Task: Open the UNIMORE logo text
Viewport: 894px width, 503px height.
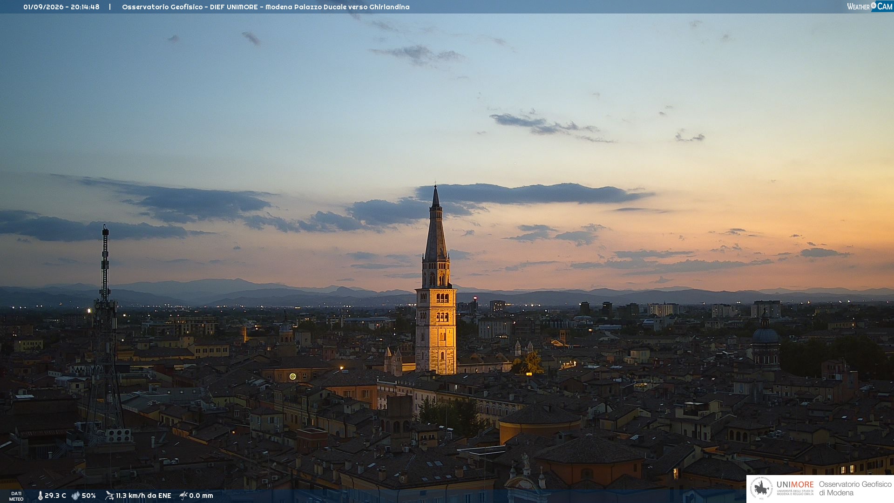Action: tap(795, 485)
